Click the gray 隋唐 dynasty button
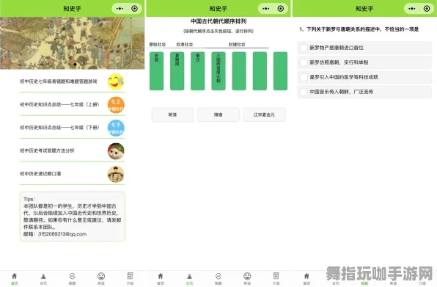Screen dimensions: 437x287 pos(218,115)
